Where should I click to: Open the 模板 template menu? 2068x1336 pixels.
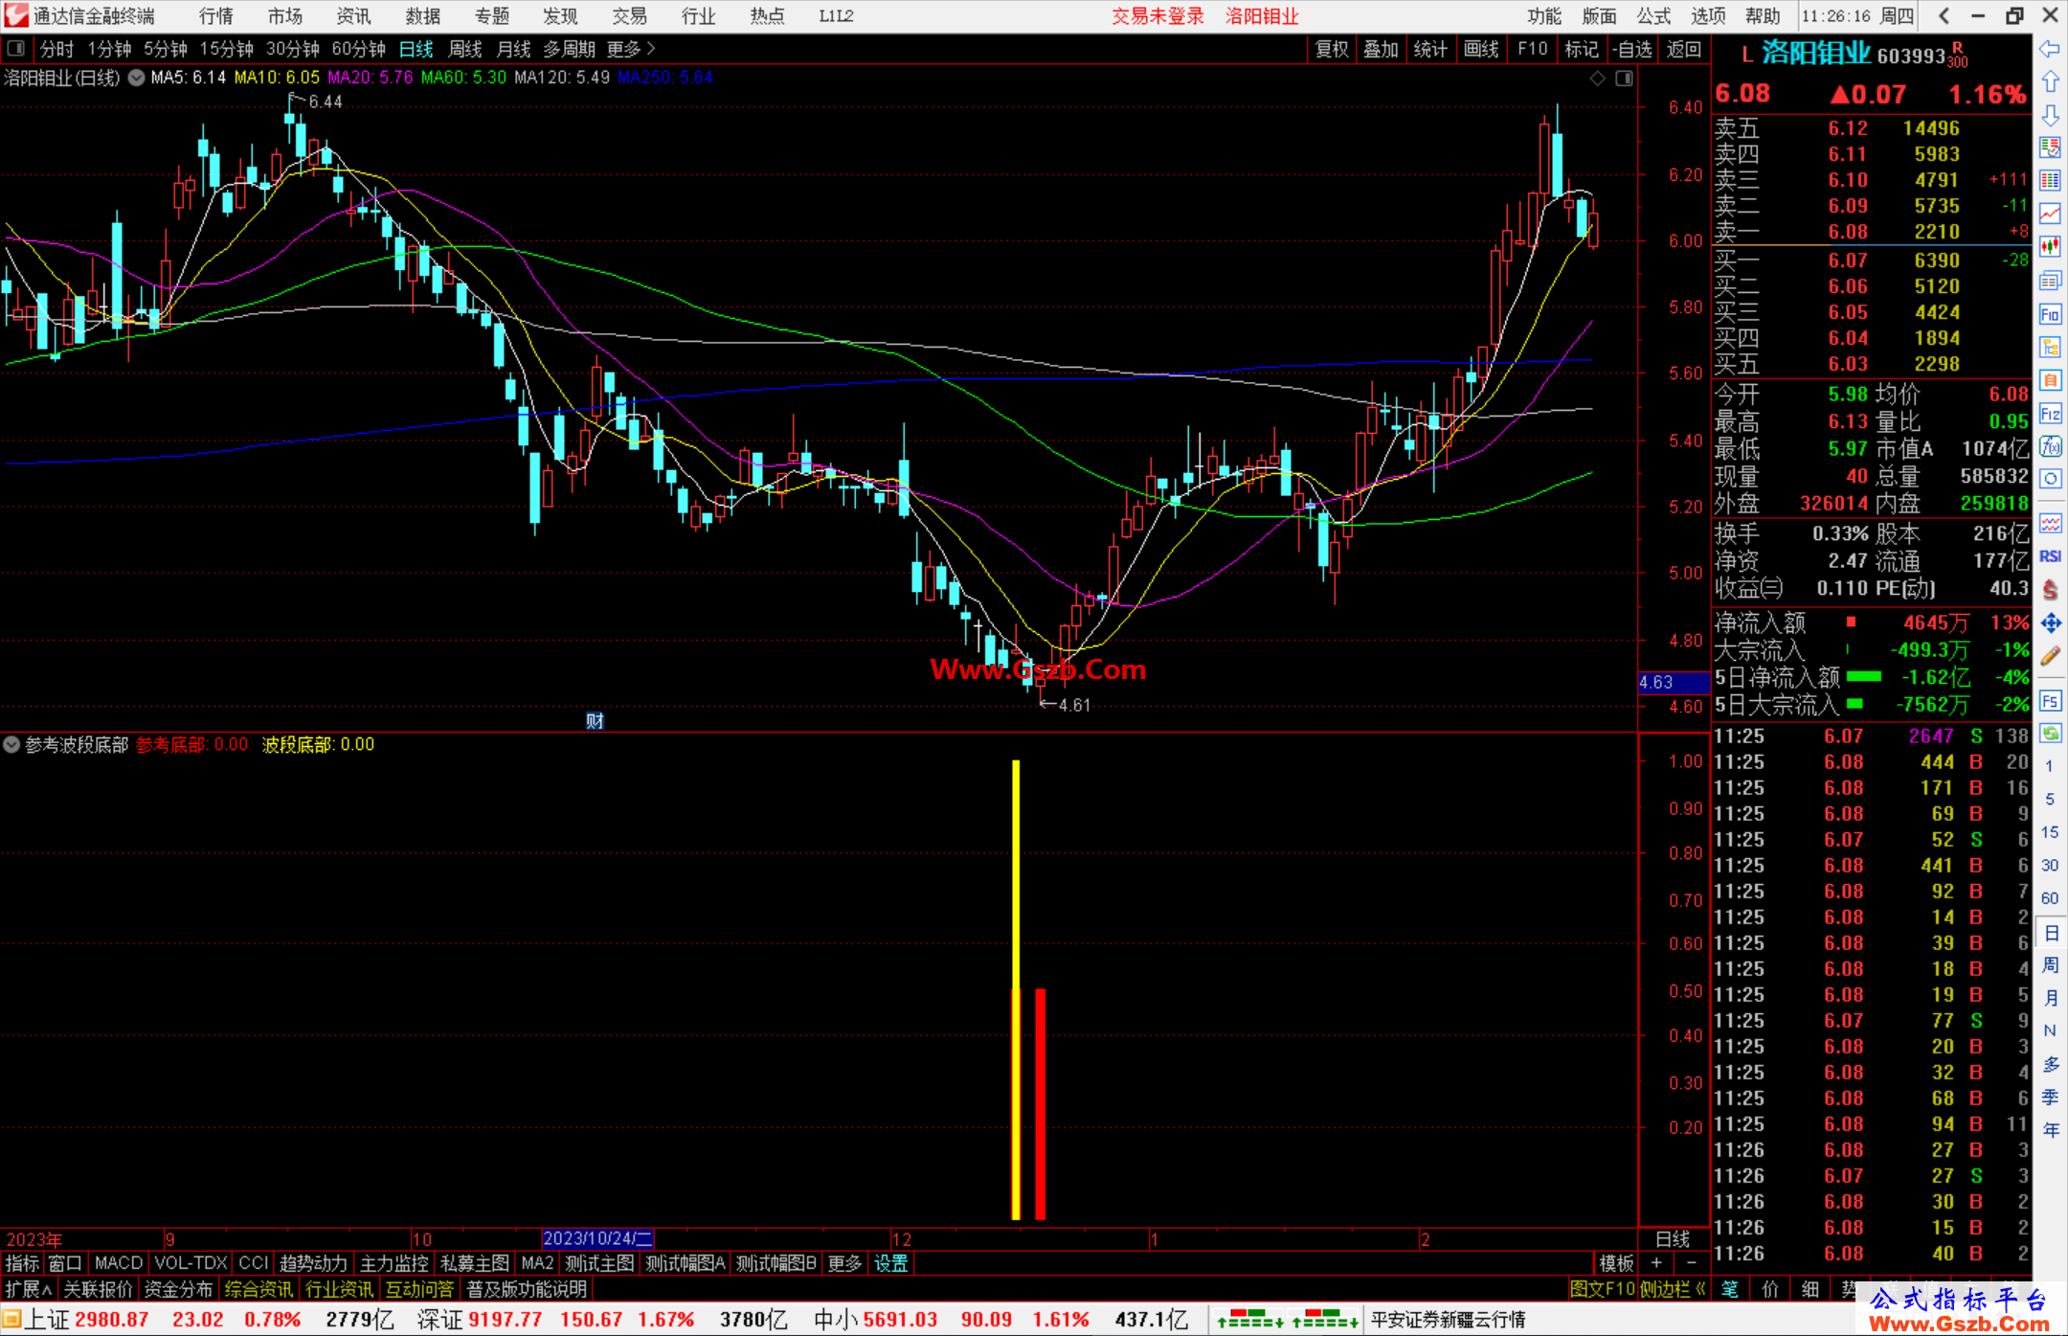pyautogui.click(x=1617, y=1263)
